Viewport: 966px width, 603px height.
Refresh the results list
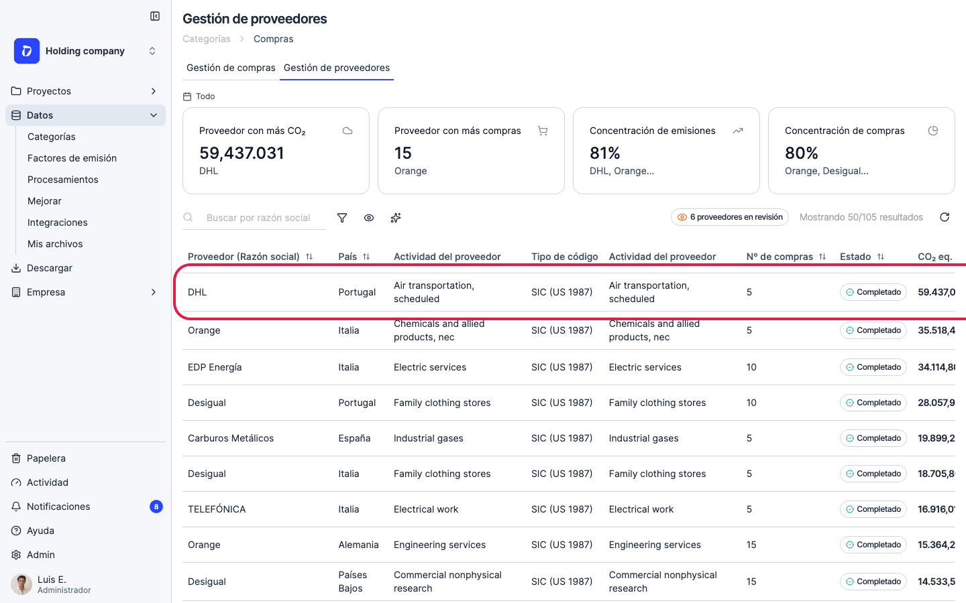point(945,217)
